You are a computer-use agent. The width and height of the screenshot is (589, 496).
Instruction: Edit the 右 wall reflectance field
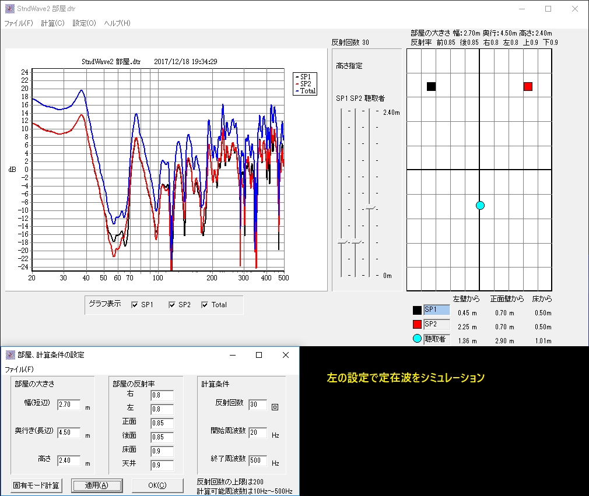pos(162,395)
